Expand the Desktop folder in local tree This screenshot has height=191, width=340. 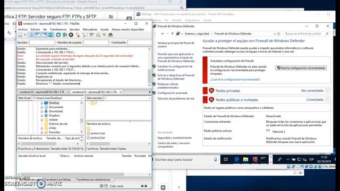41,103
